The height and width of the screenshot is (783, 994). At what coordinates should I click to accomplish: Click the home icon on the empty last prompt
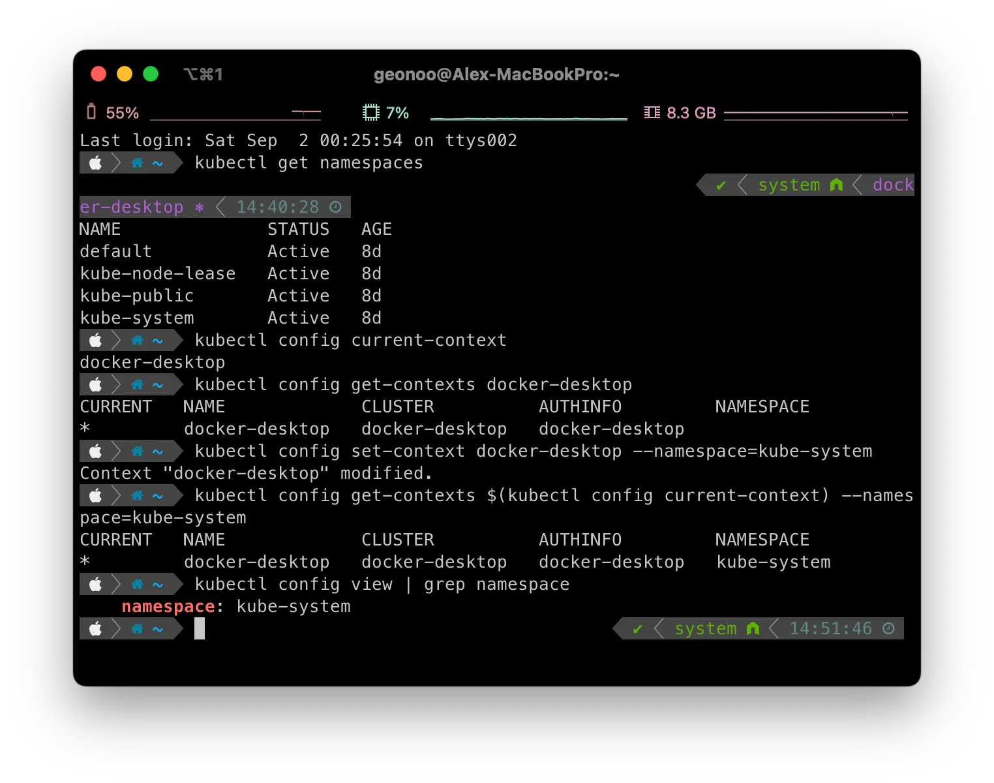[x=137, y=629]
